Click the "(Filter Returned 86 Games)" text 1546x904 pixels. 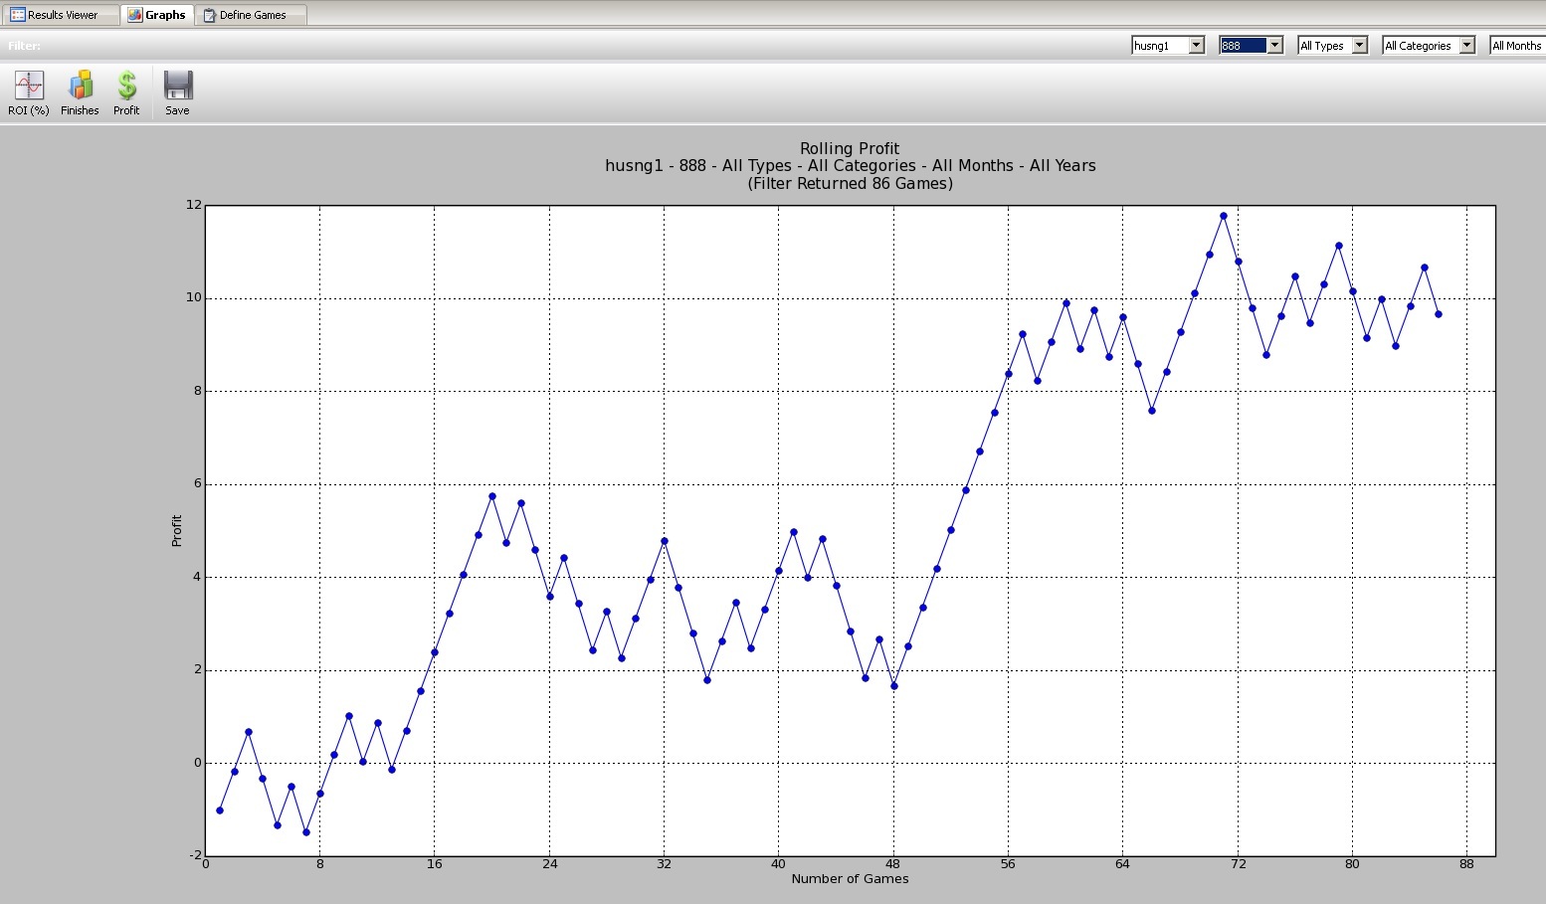tap(851, 183)
